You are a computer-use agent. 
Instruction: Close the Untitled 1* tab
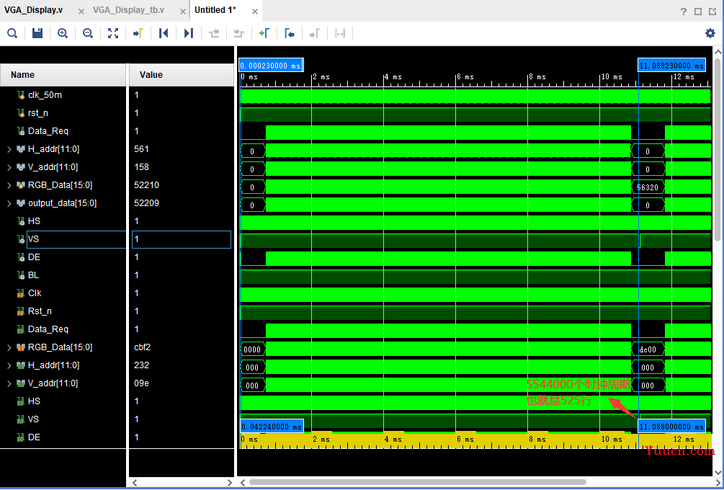coord(255,12)
